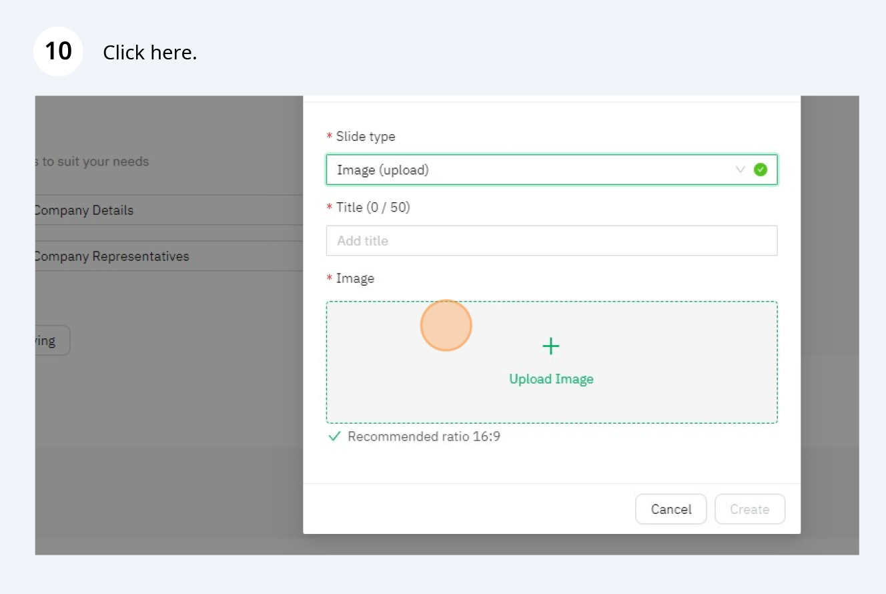
Task: Click the step number 10 badge
Action: pyautogui.click(x=58, y=51)
